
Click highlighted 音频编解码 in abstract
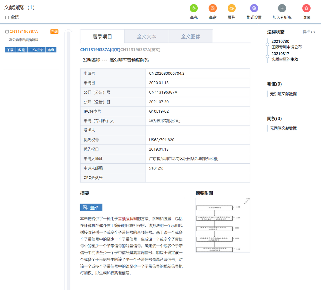(128, 219)
